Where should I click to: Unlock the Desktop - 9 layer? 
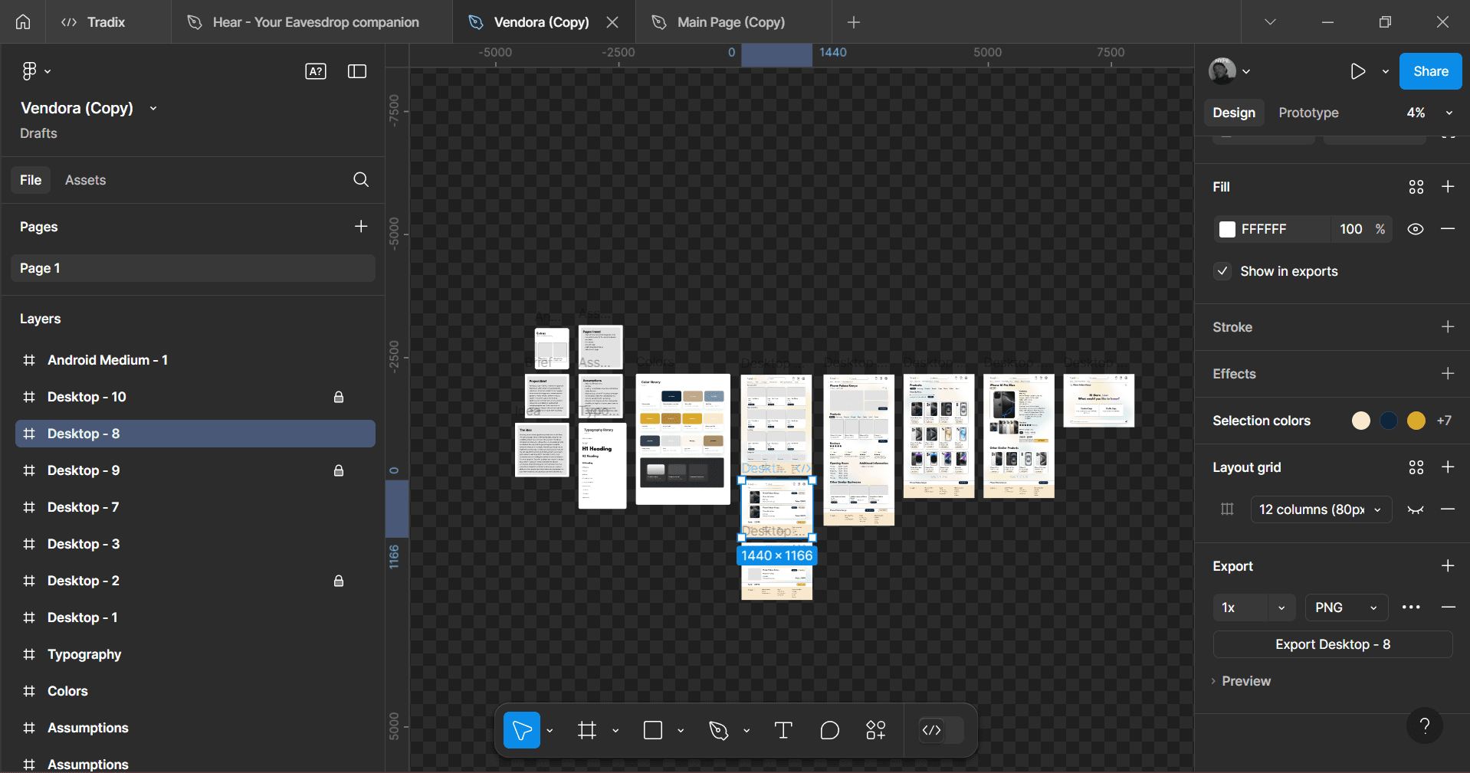(339, 470)
